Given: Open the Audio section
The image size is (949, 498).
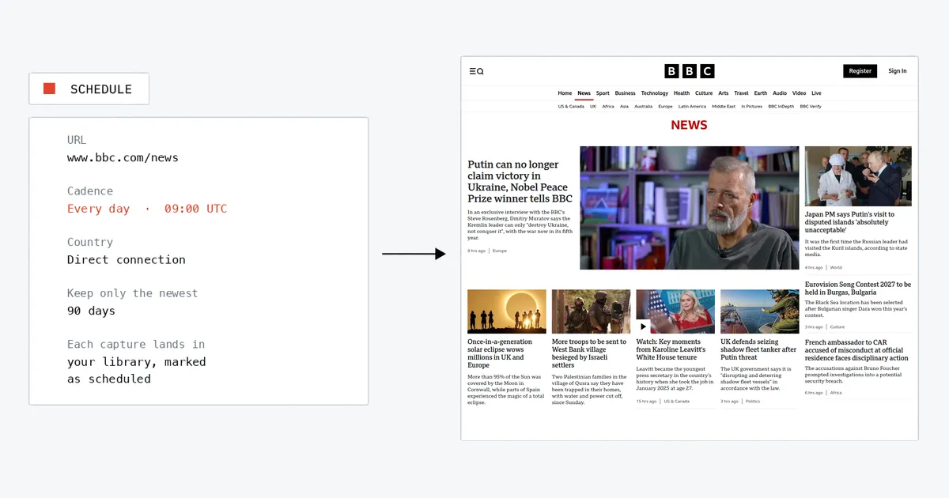Looking at the screenshot, I should point(780,93).
